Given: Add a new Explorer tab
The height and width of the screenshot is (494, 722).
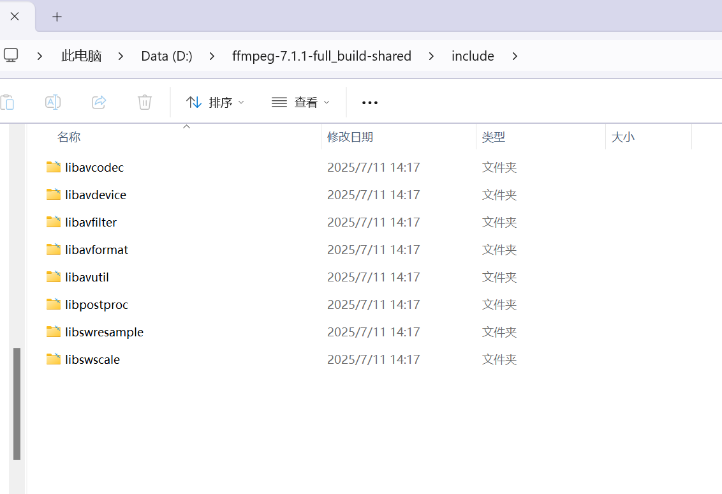Looking at the screenshot, I should point(57,17).
